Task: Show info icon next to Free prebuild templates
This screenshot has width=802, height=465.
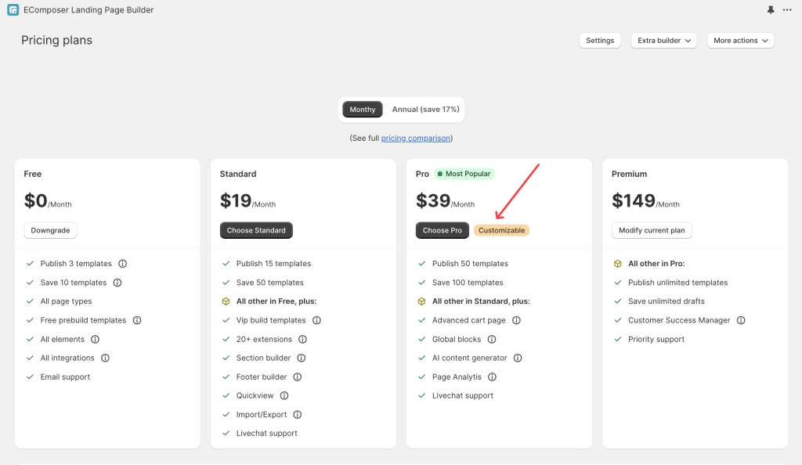Action: click(137, 320)
